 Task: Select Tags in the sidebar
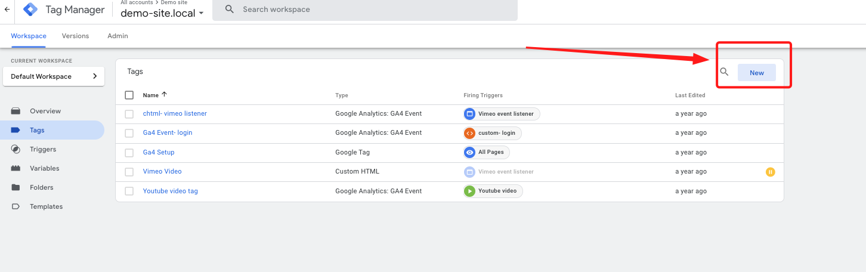[x=52, y=130]
